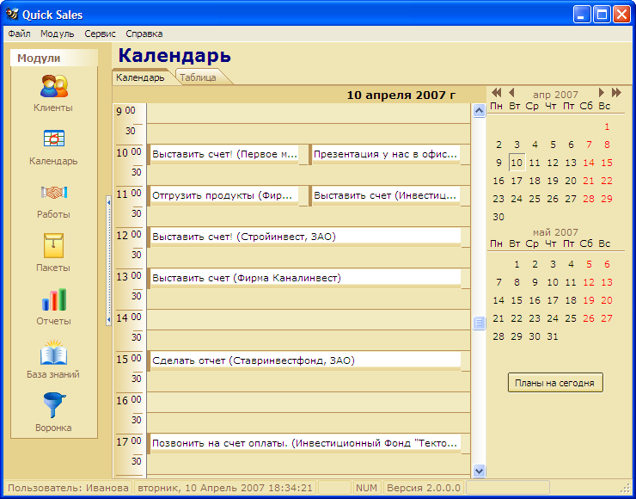Screen dimensions: 636x499
Task: Open the База знаний book icon
Action: click(53, 353)
